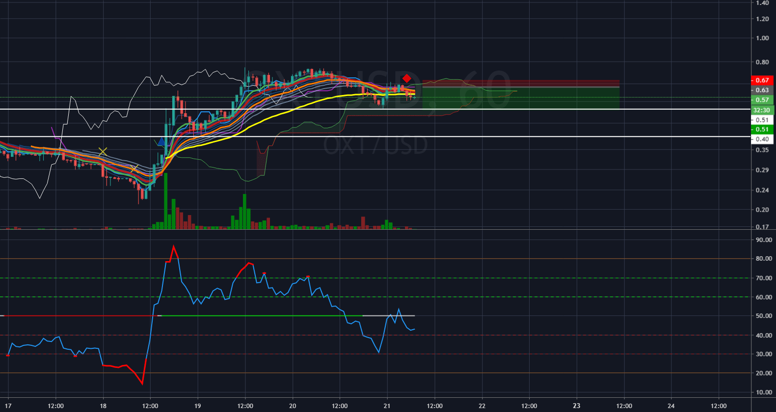Click the green profit zone of long position
Screen dimensions: 776x412
[x=521, y=98]
